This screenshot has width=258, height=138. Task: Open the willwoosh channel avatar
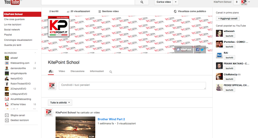(219, 33)
